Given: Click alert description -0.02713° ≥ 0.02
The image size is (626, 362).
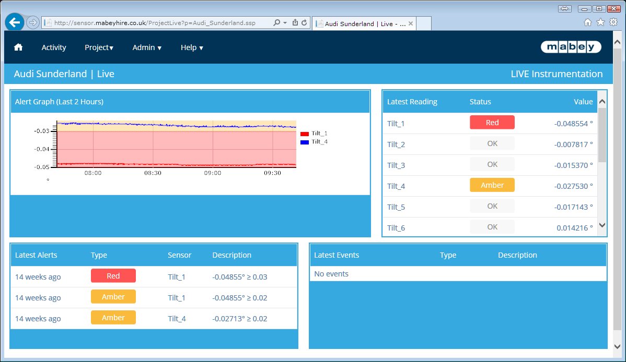Looking at the screenshot, I should [239, 319].
